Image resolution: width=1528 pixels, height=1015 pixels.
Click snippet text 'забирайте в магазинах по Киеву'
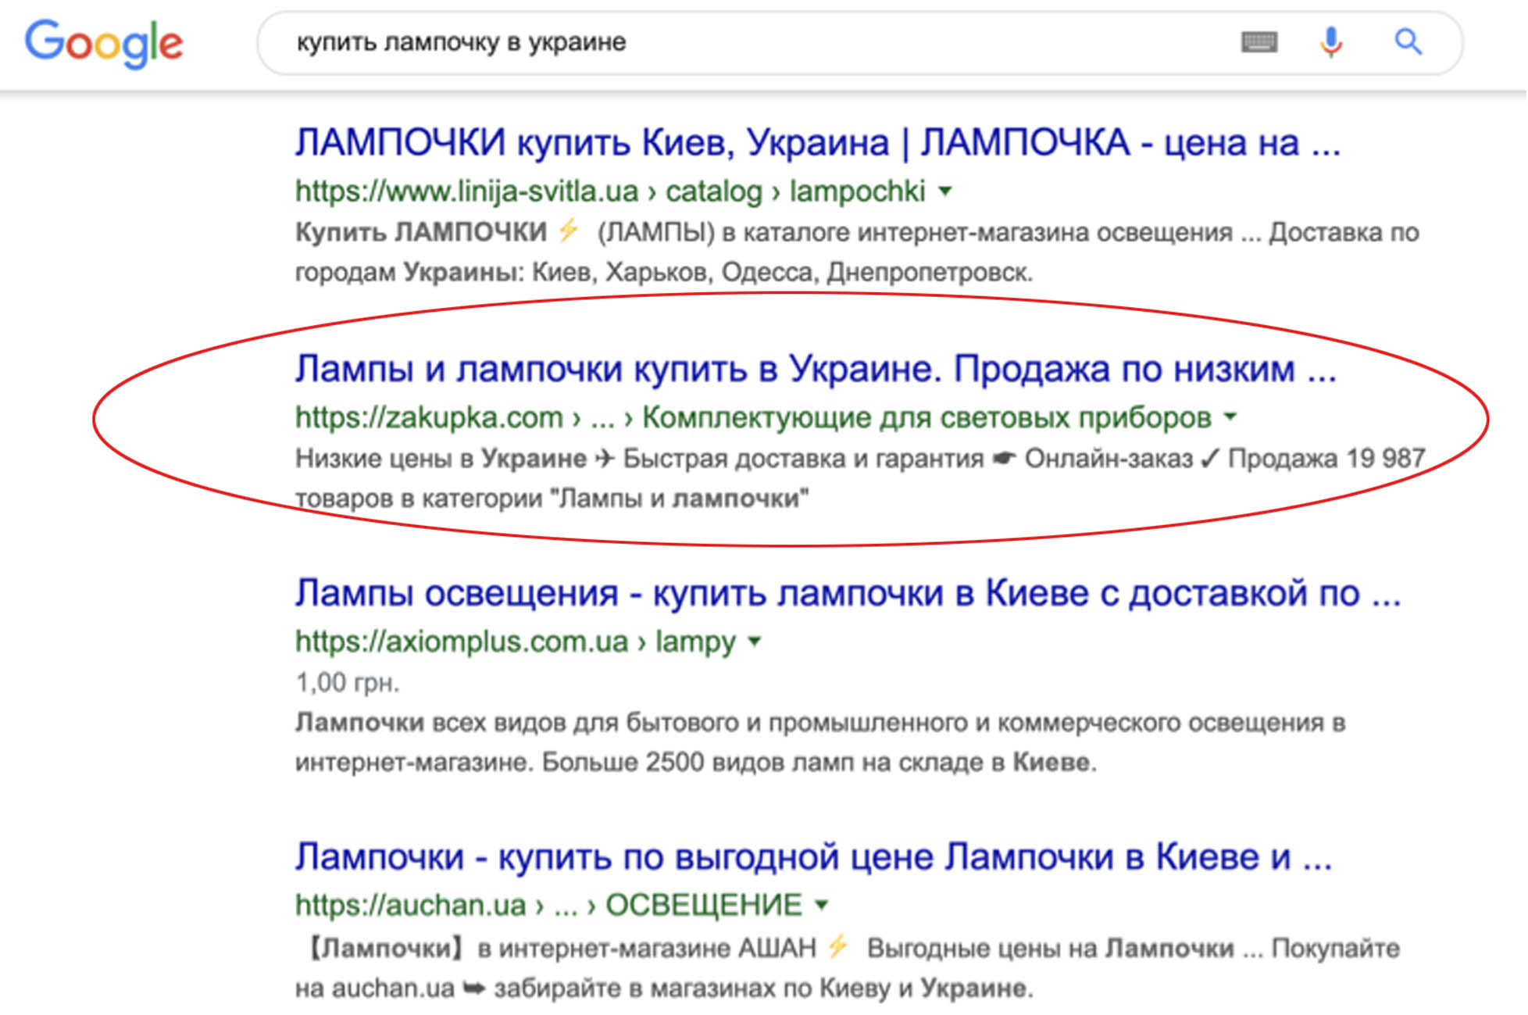click(x=692, y=988)
